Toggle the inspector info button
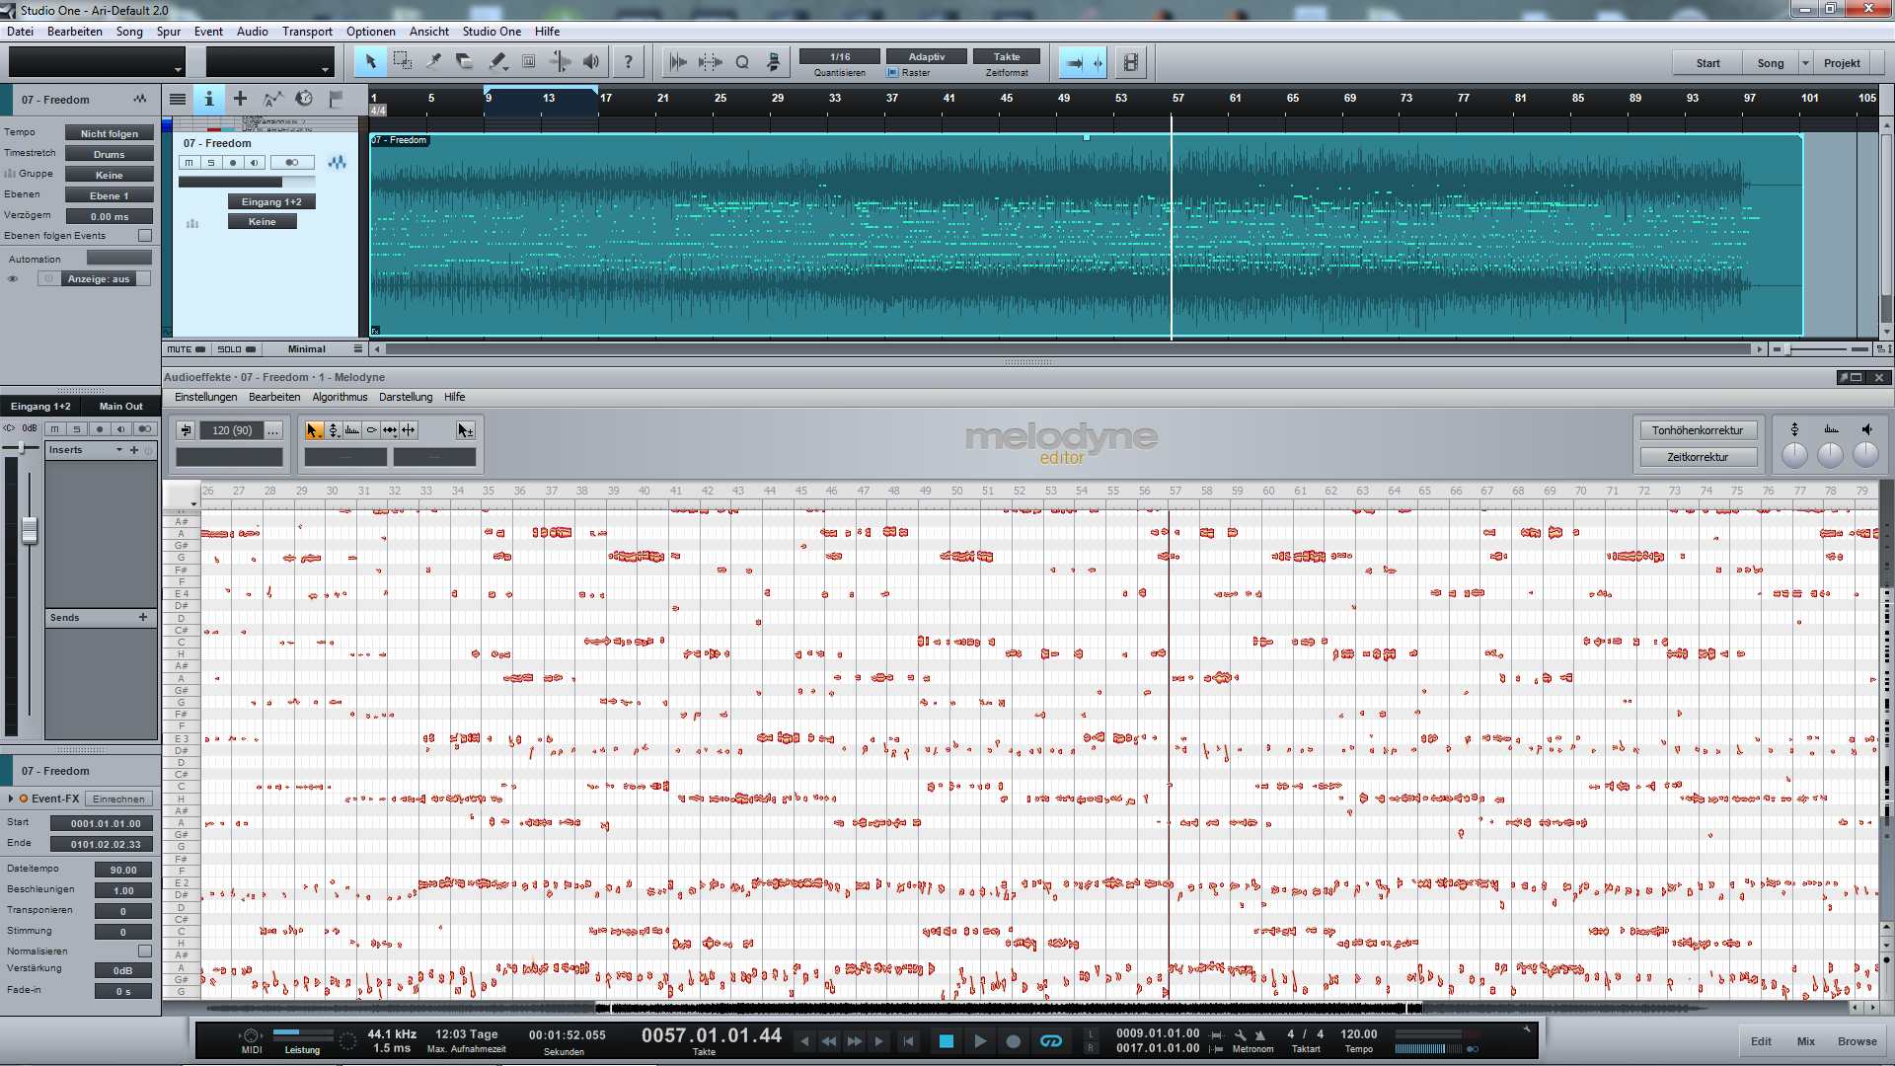Image resolution: width=1895 pixels, height=1066 pixels. [x=208, y=99]
